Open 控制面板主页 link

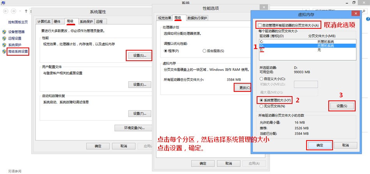[x=18, y=22]
